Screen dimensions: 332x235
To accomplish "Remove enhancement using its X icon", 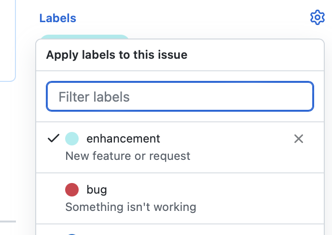I will (299, 139).
